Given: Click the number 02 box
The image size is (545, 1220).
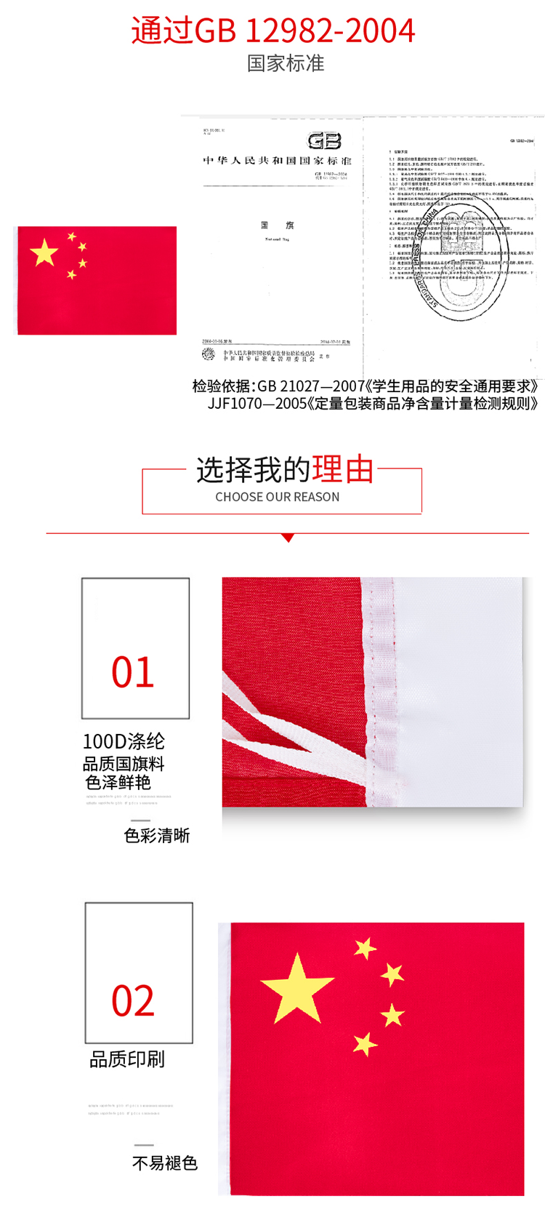Looking at the screenshot, I should (x=139, y=973).
